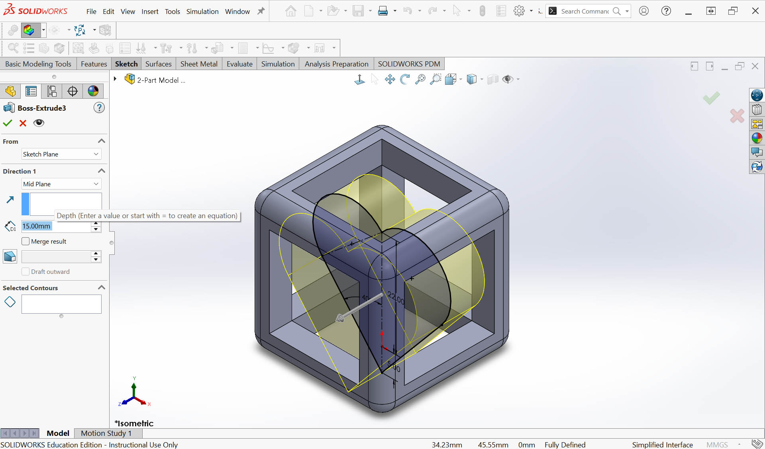The width and height of the screenshot is (765, 449).
Task: Switch to the Motion Study 1 tab
Action: point(106,433)
